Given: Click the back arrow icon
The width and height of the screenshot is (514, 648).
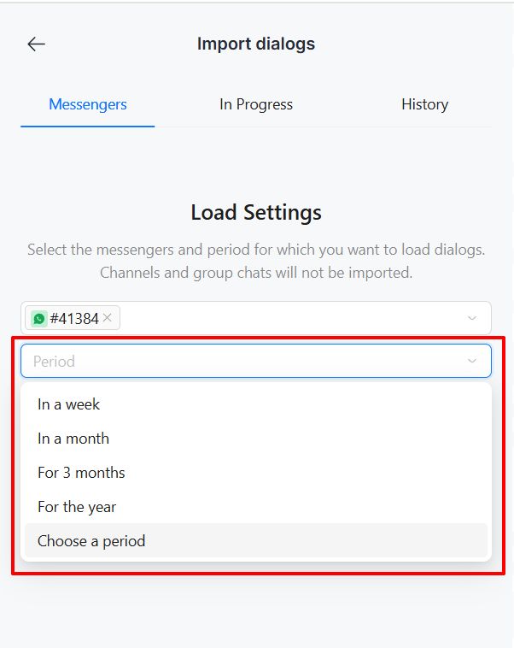Looking at the screenshot, I should tap(36, 44).
